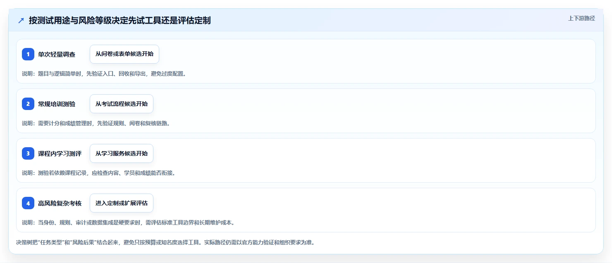The image size is (612, 263).
Task: Click the 课程内学习测评 label
Action: pos(60,153)
